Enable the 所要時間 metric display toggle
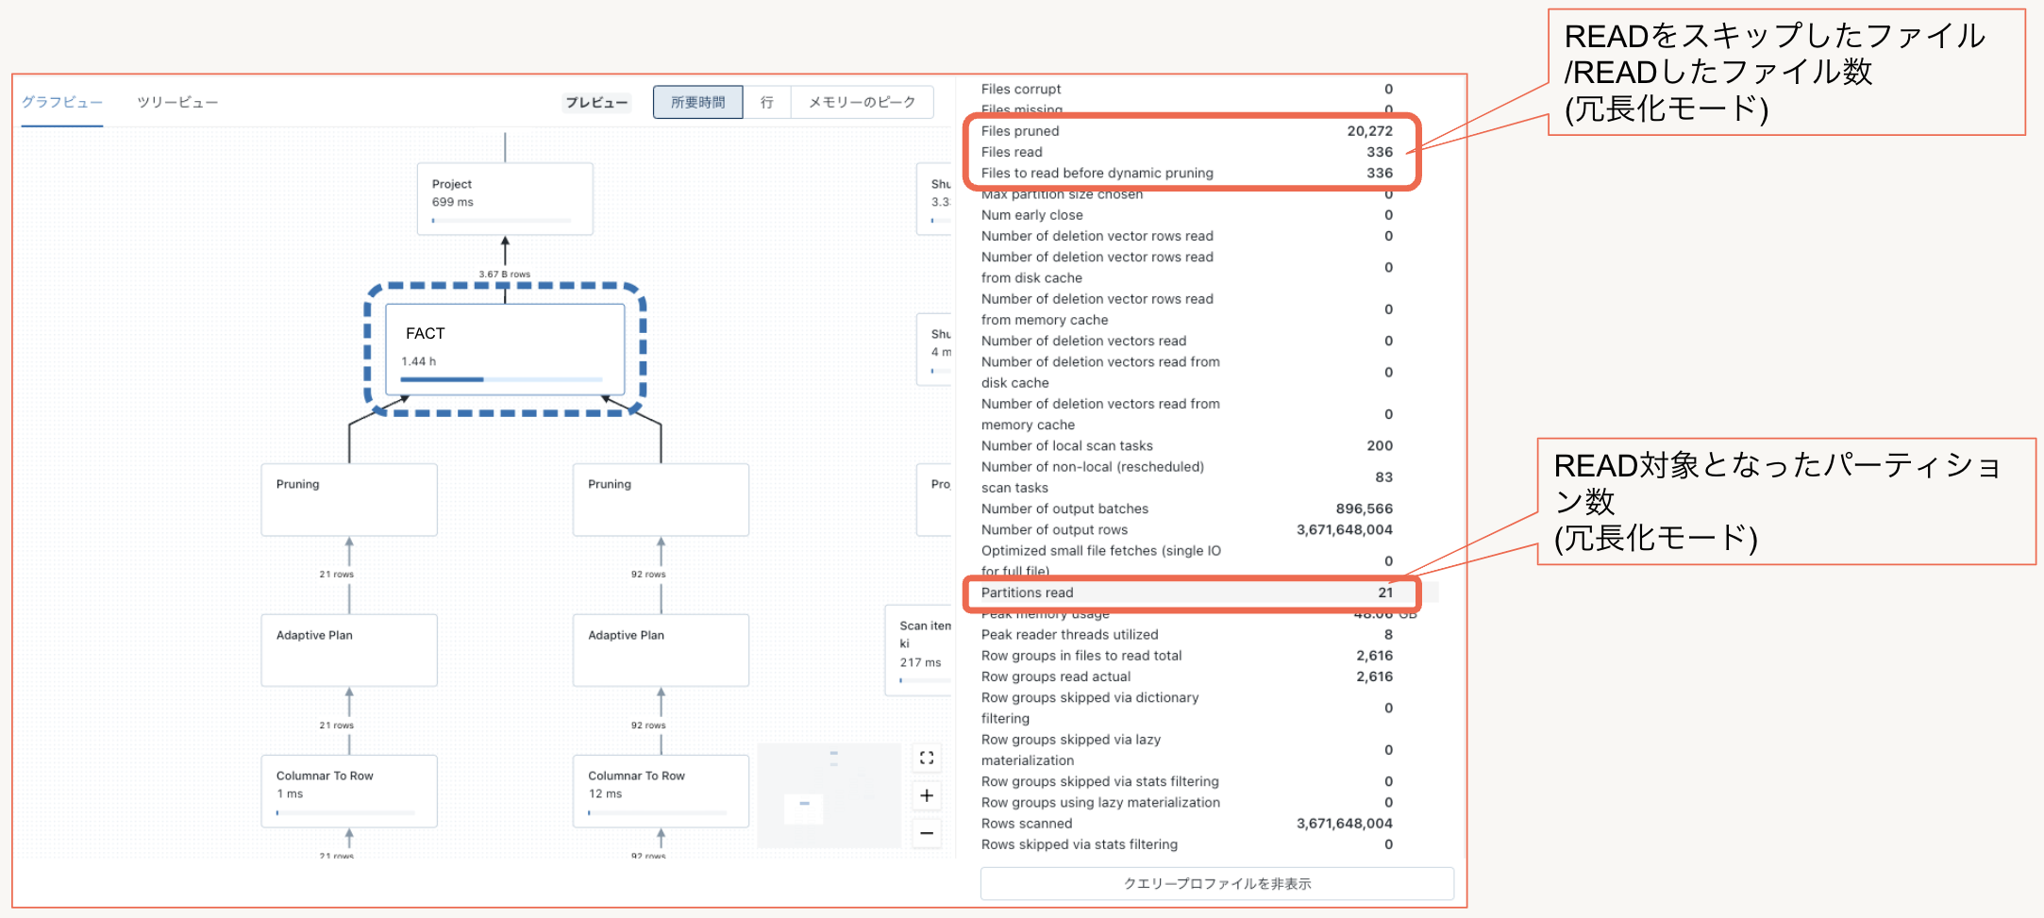The height and width of the screenshot is (918, 2044). tap(697, 102)
